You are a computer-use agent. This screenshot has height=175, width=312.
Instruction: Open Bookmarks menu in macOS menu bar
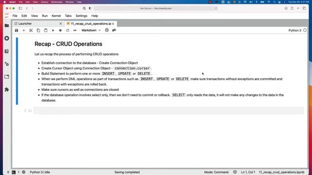(x=57, y=2)
